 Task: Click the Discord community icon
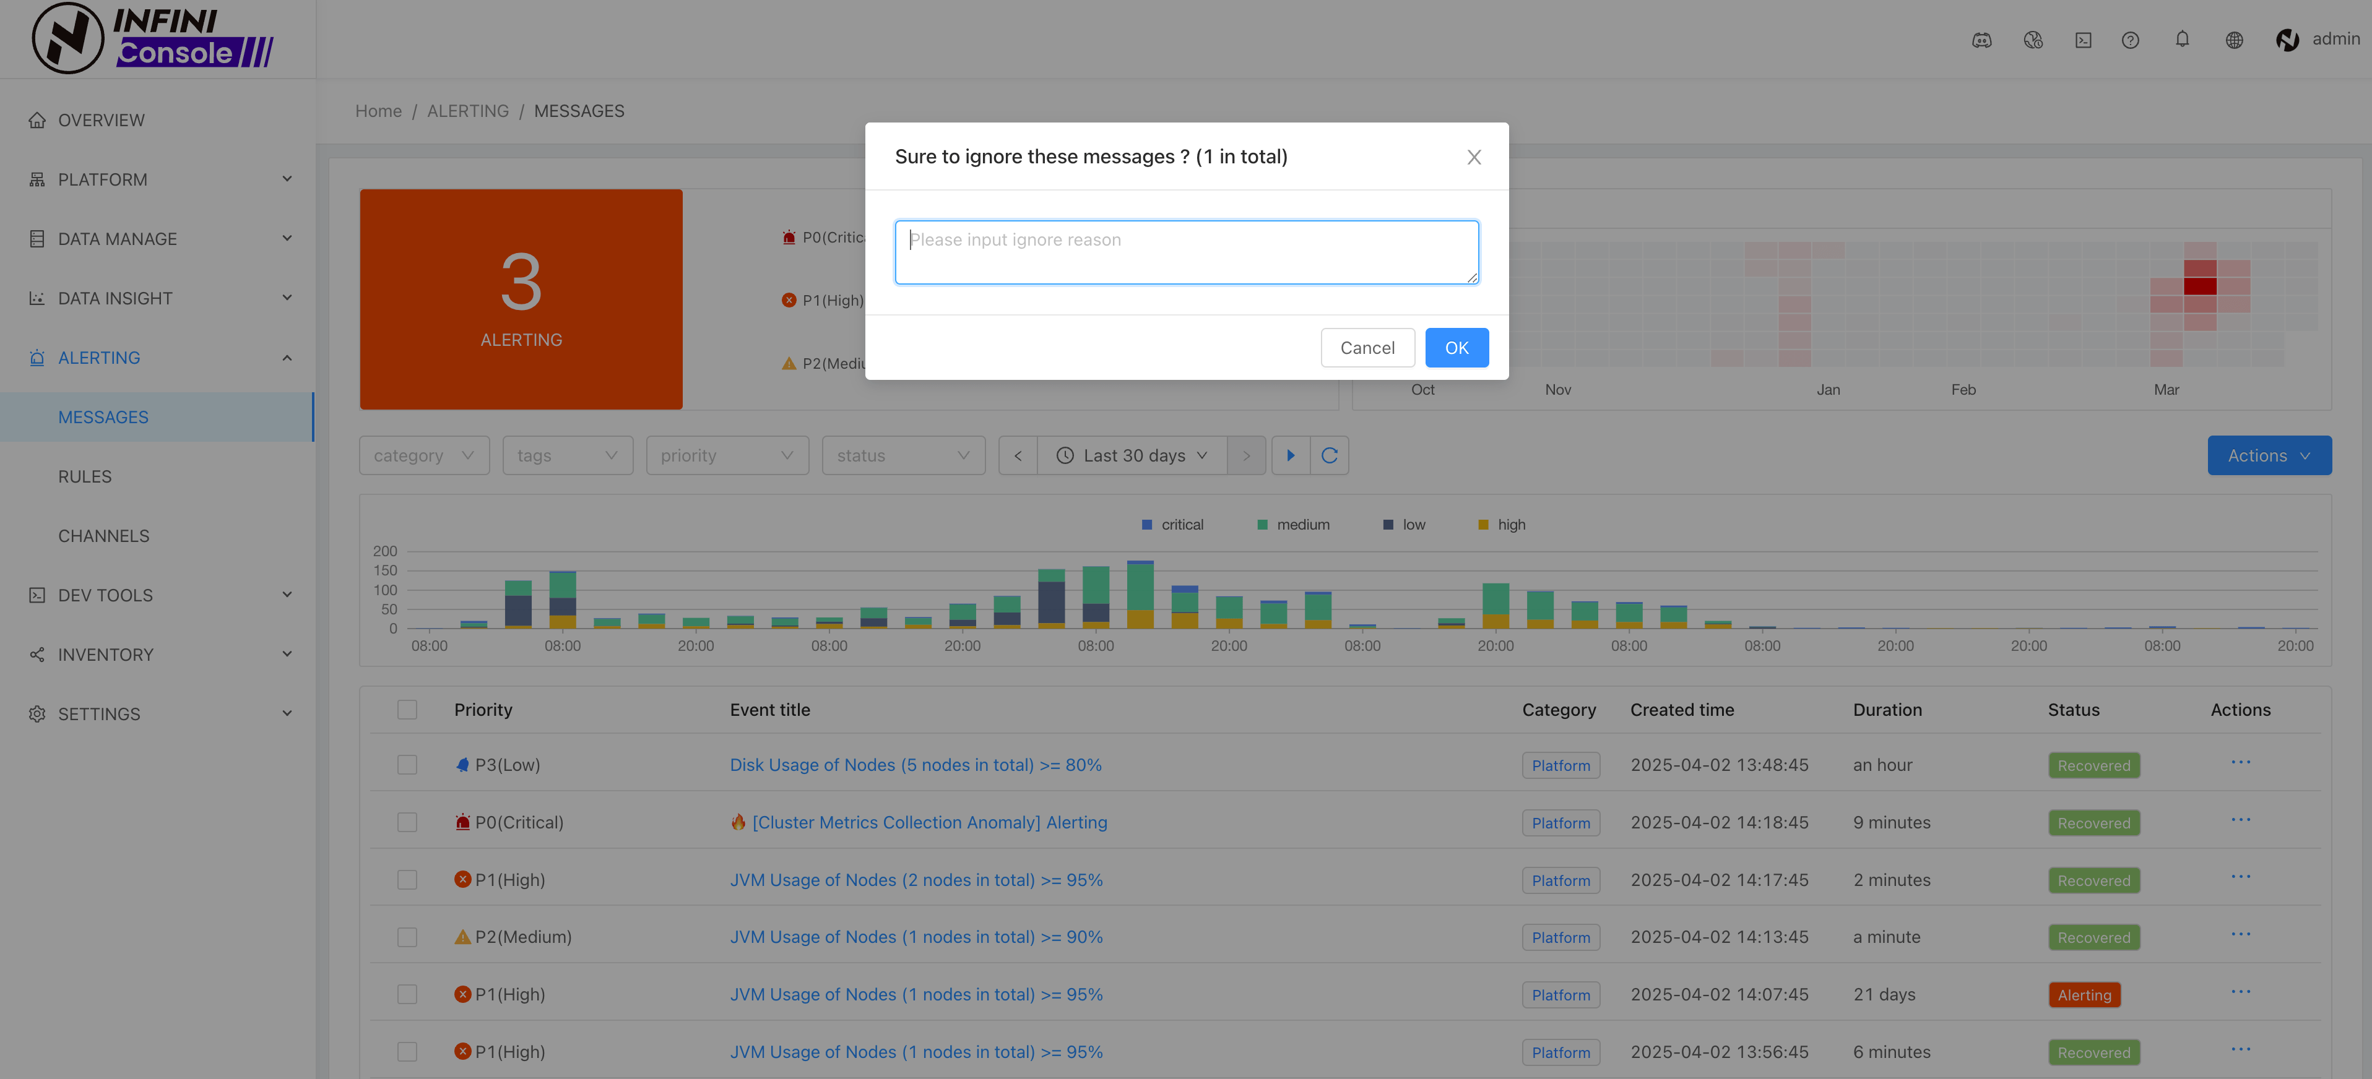pyautogui.click(x=1981, y=40)
